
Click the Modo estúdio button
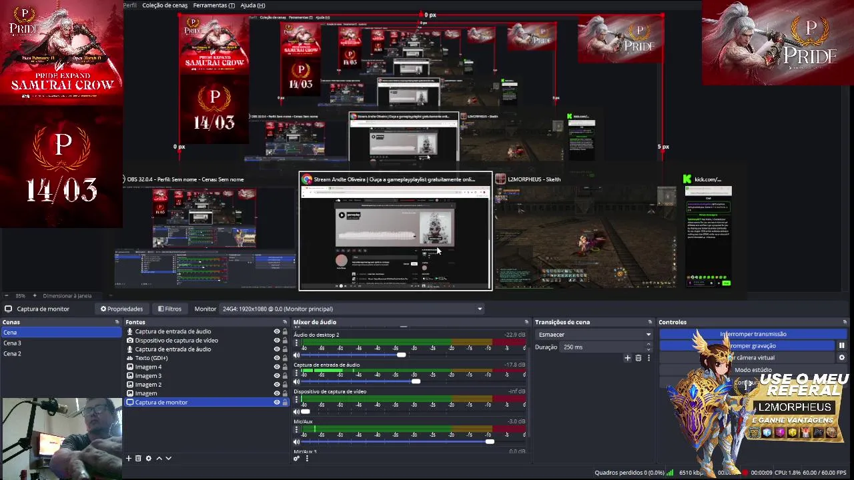(x=753, y=369)
